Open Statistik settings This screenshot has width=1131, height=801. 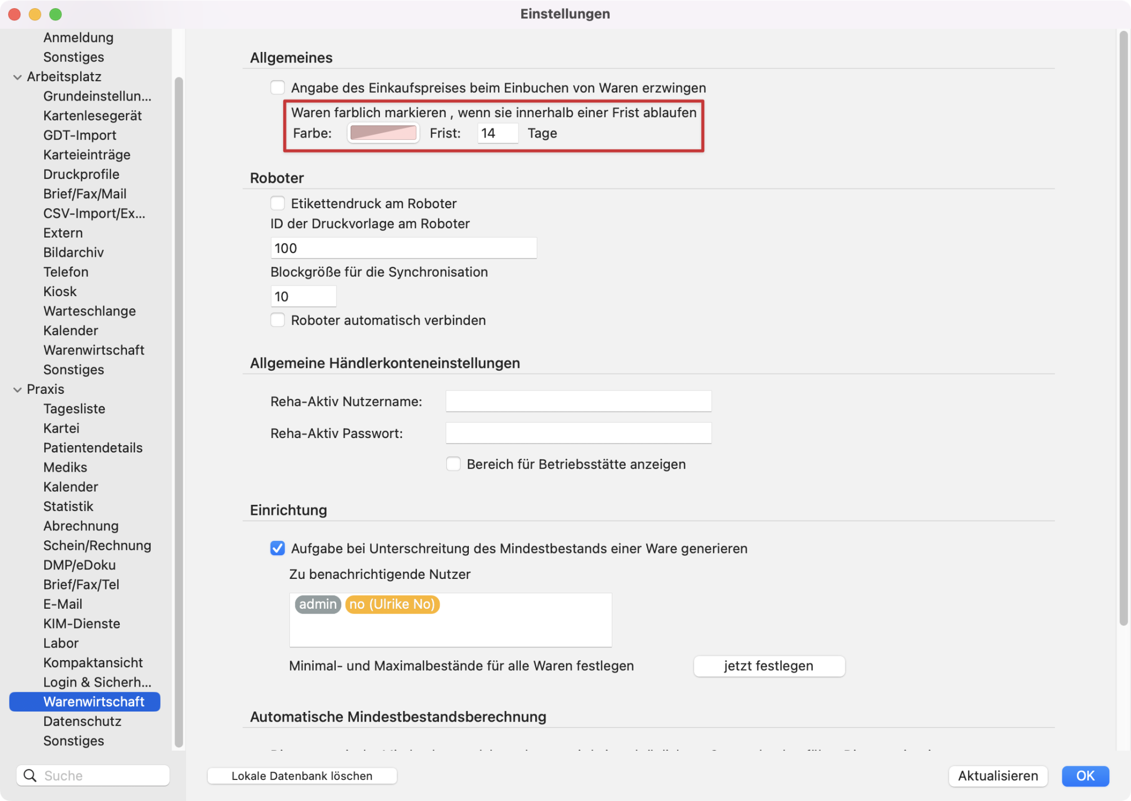68,507
